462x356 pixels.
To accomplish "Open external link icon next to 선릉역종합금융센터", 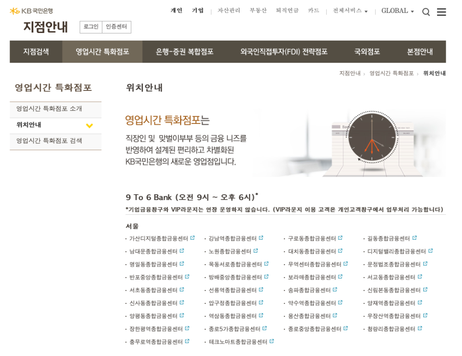I will 261,289.
